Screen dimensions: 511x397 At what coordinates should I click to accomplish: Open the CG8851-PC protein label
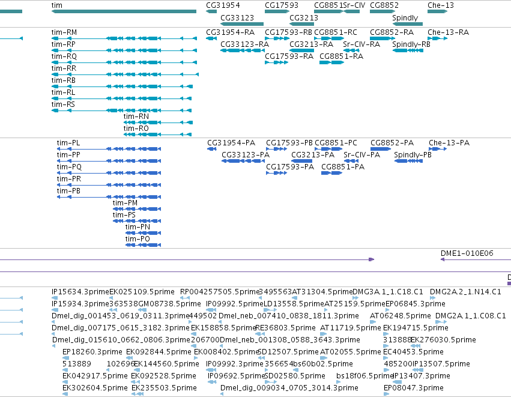click(336, 143)
